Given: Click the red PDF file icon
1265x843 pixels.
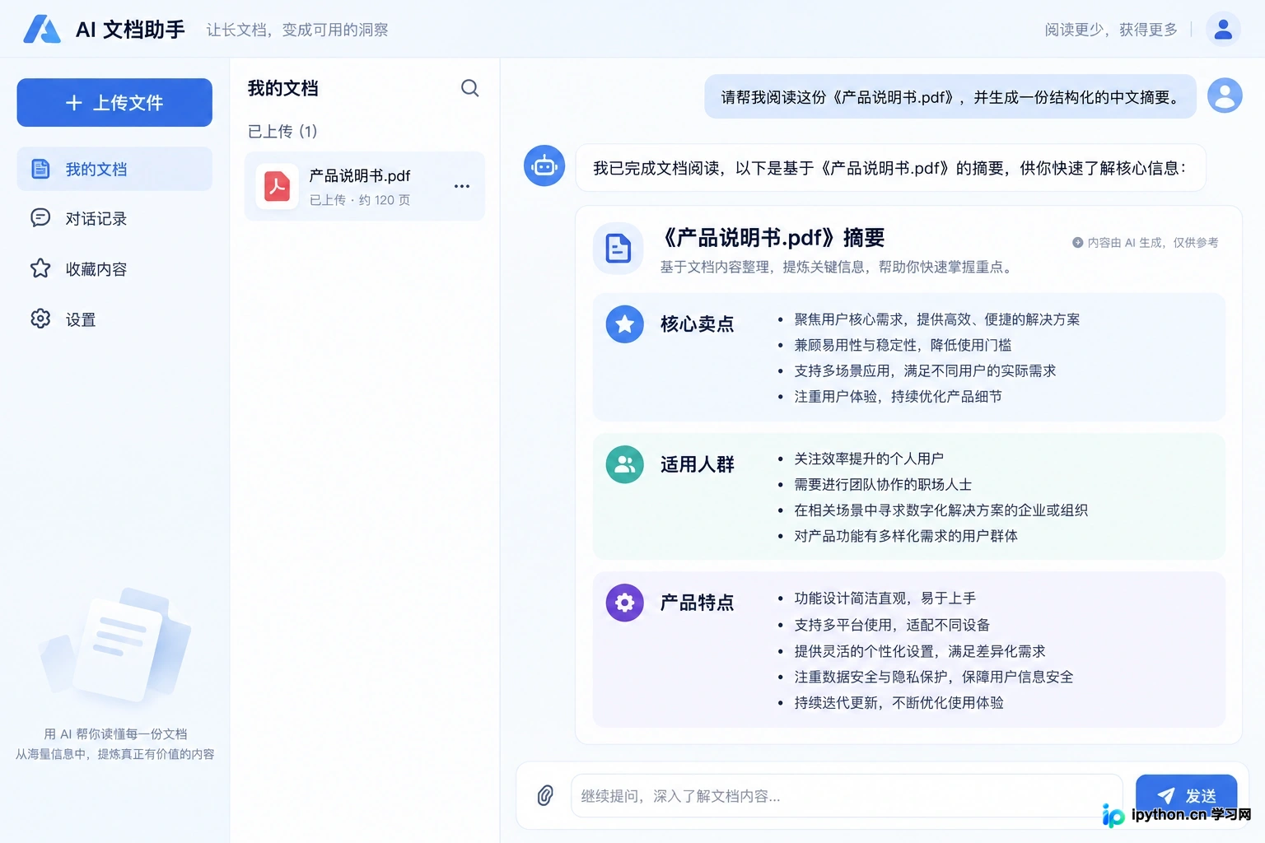Looking at the screenshot, I should click(x=277, y=186).
